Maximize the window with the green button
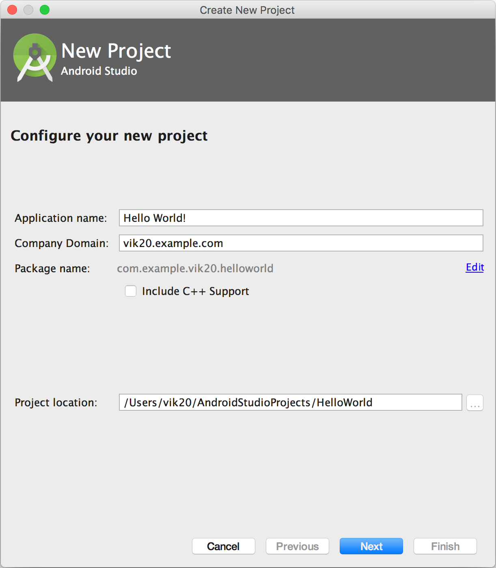 (x=45, y=10)
